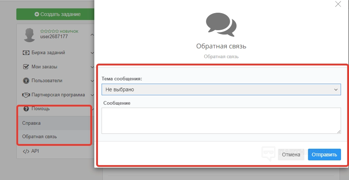Expand the Партнерская программа chevron
Image resolution: width=349 pixels, height=180 pixels.
point(92,95)
